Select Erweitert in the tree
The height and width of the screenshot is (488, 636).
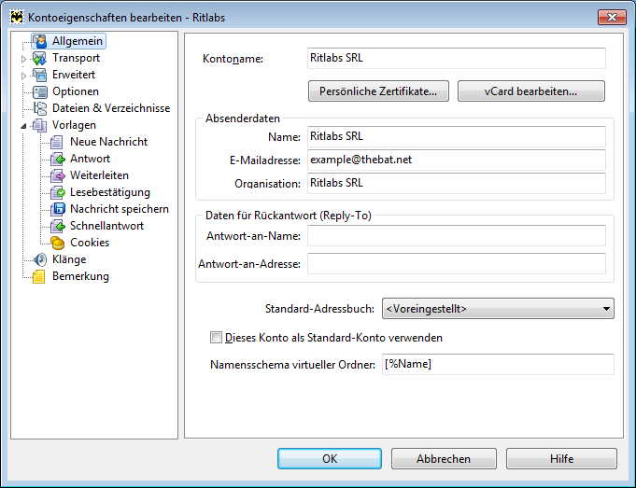pos(74,75)
